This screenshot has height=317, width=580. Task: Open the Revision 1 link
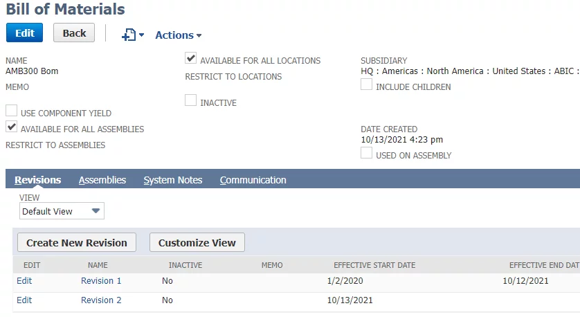101,281
